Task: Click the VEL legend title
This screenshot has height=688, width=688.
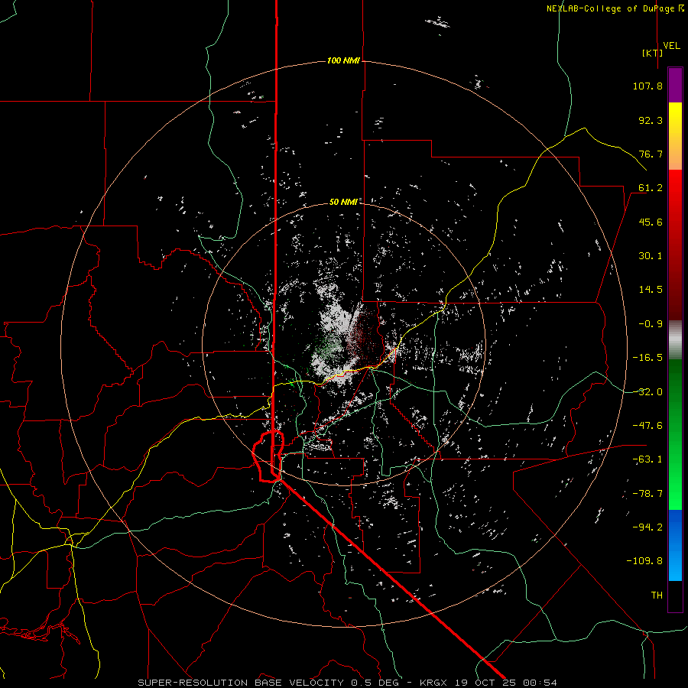Action: pyautogui.click(x=671, y=46)
